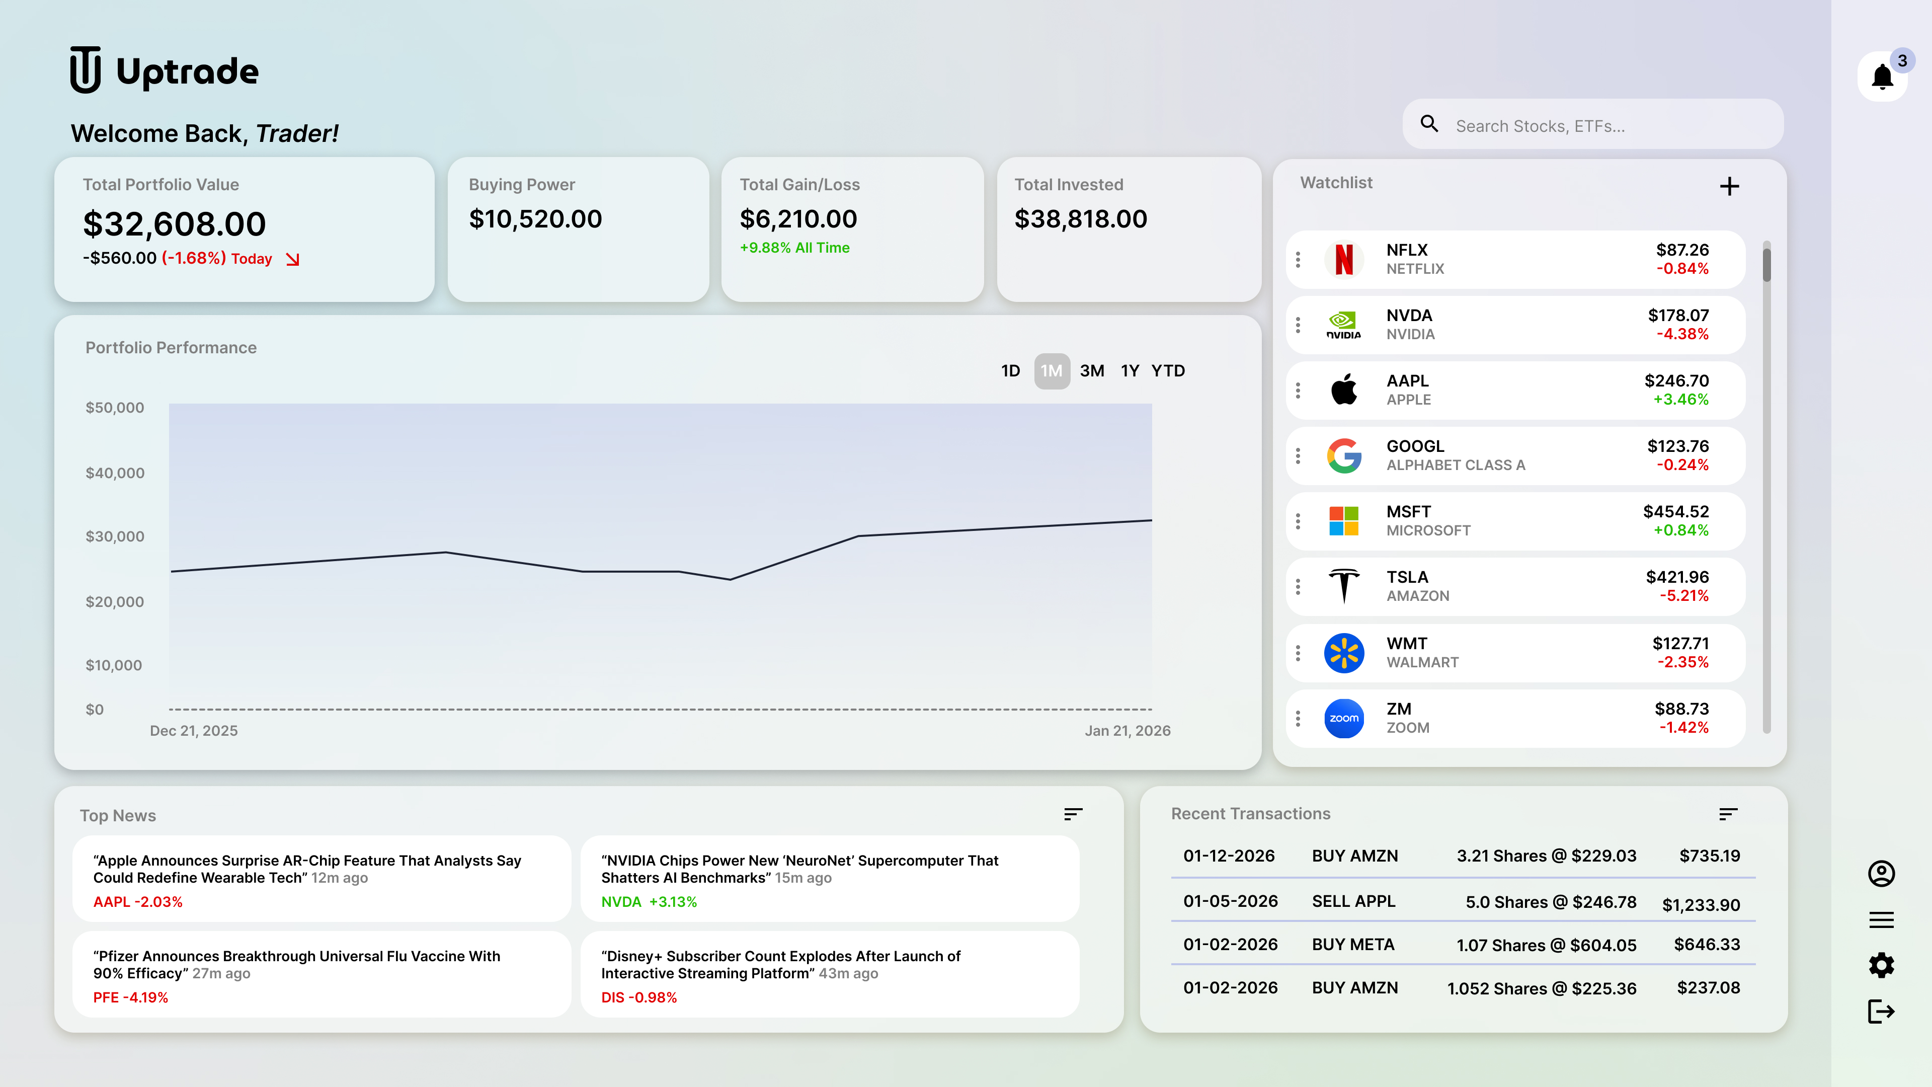Open the user profile icon in the sidebar
This screenshot has width=1932, height=1087.
click(x=1881, y=873)
